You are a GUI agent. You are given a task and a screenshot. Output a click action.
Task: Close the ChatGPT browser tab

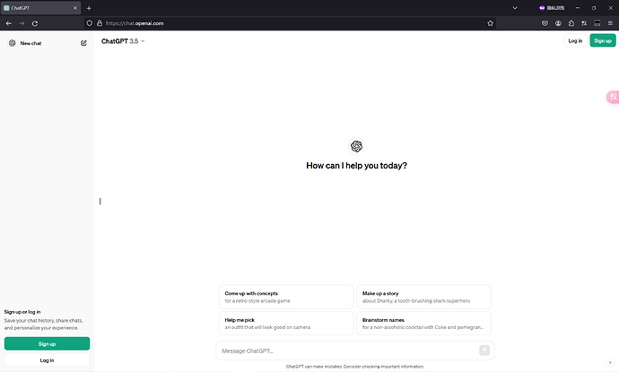[x=75, y=8]
